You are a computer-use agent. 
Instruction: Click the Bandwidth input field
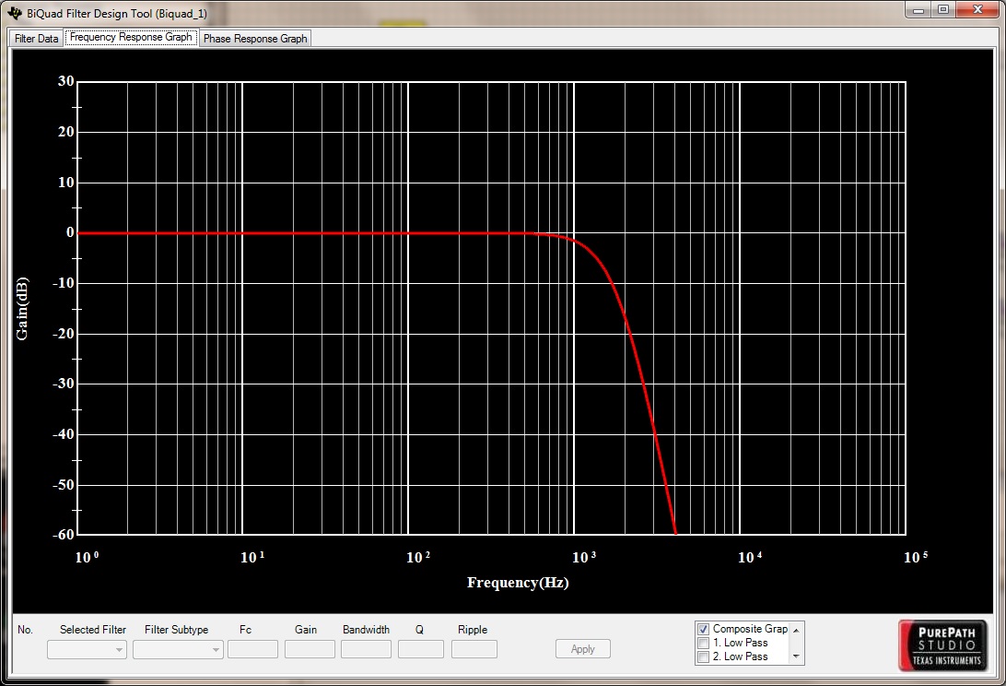point(367,649)
